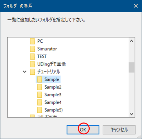Select the PC folder icon
Viewport: 142px width, 139px height.
pos(32,41)
